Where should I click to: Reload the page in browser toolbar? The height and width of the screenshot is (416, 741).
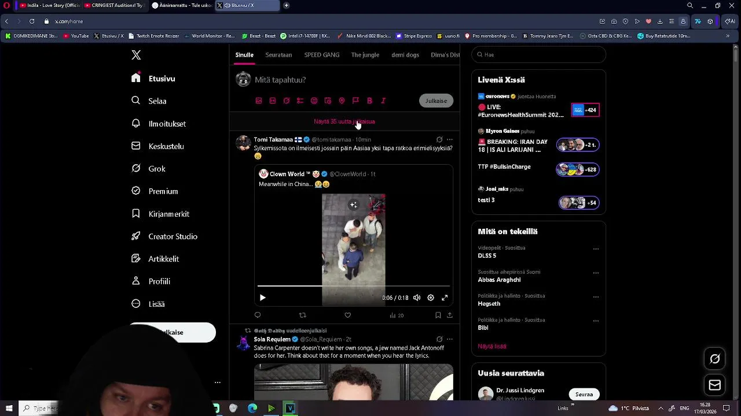click(x=32, y=21)
